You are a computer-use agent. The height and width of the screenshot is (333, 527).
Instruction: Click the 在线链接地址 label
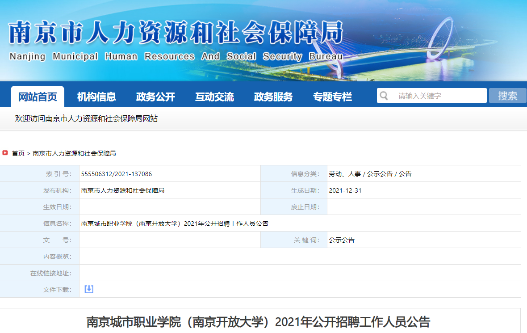pyautogui.click(x=51, y=273)
